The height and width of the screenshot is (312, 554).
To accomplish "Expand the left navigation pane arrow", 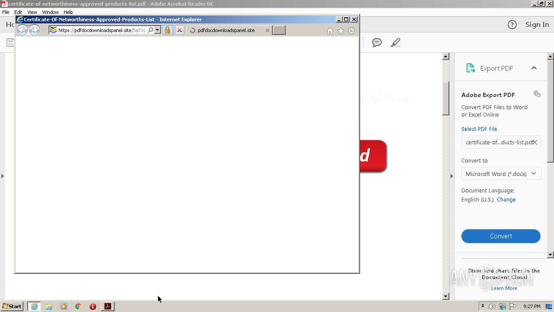I will 3,176.
